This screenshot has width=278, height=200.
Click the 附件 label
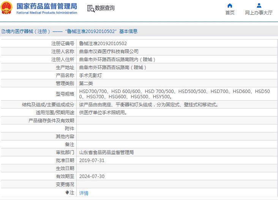click(x=69, y=129)
